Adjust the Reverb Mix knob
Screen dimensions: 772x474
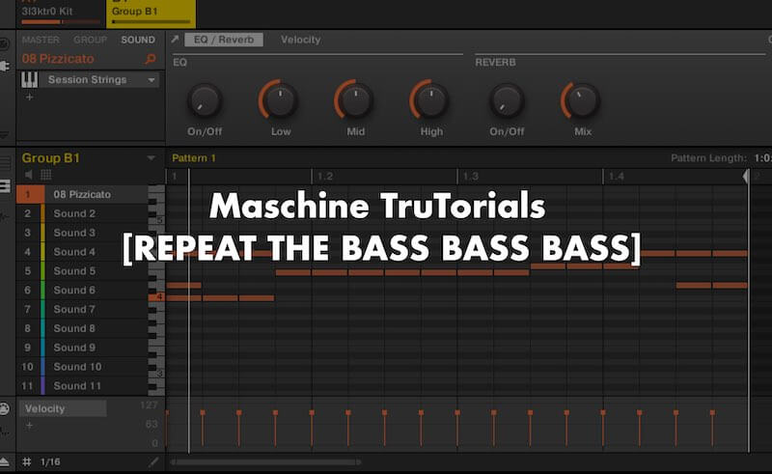[x=581, y=100]
